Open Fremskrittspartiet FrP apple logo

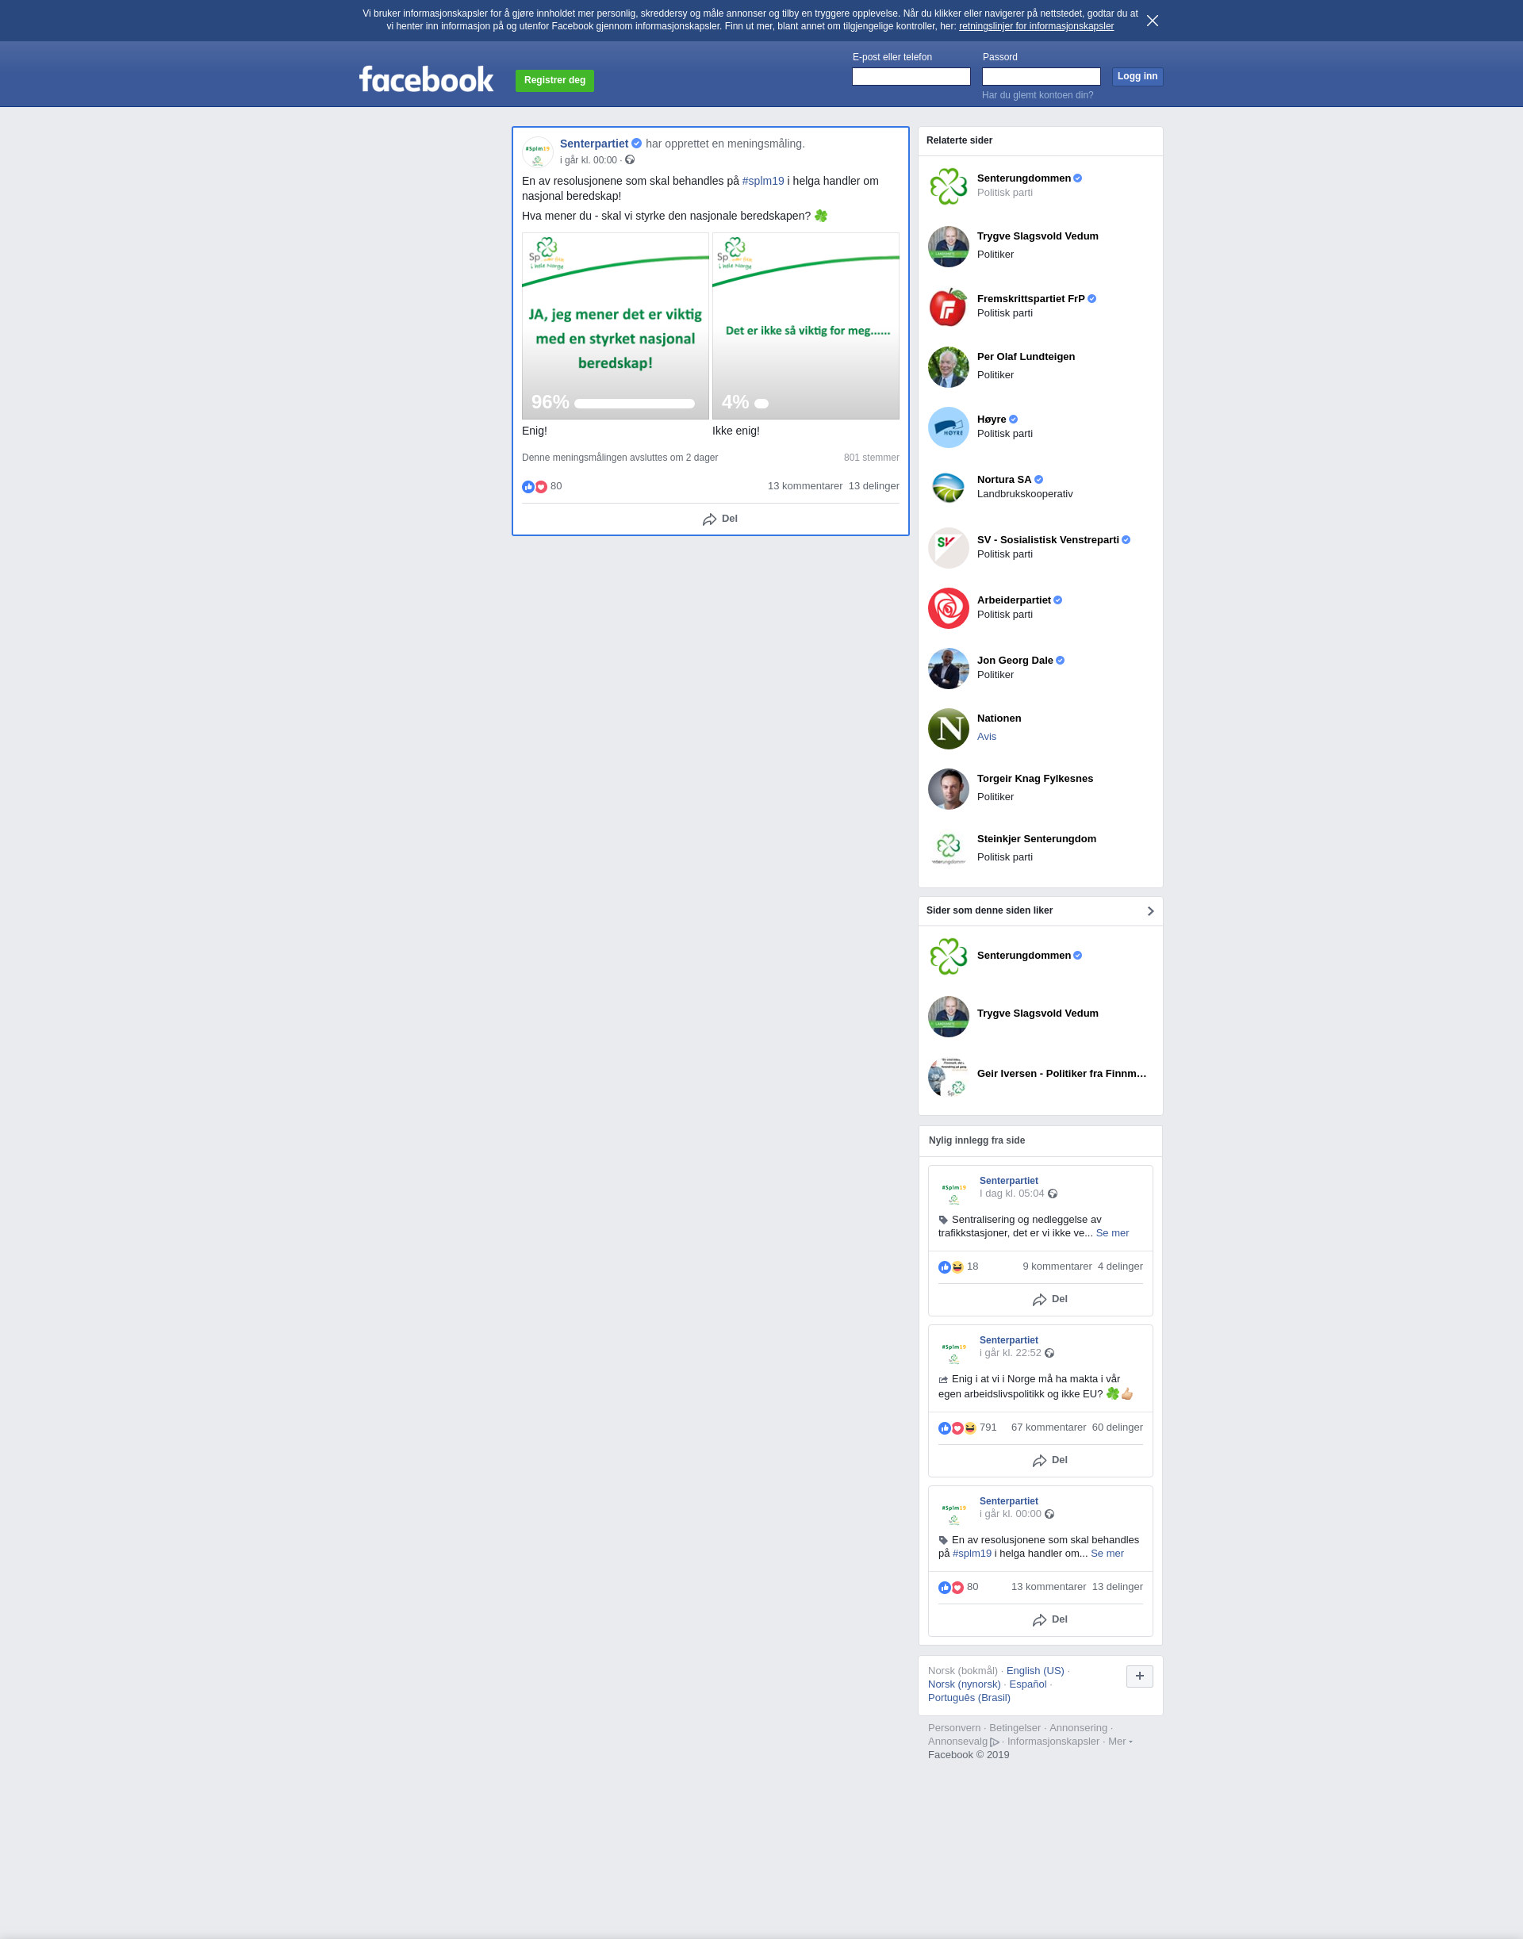click(948, 307)
